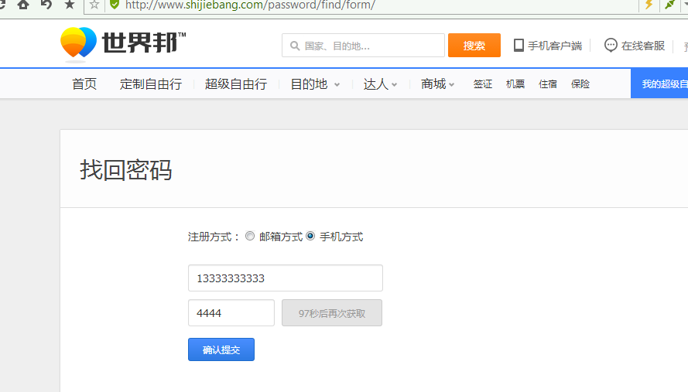The width and height of the screenshot is (688, 392).
Task: Open the 保险 nav item
Action: pyautogui.click(x=580, y=84)
